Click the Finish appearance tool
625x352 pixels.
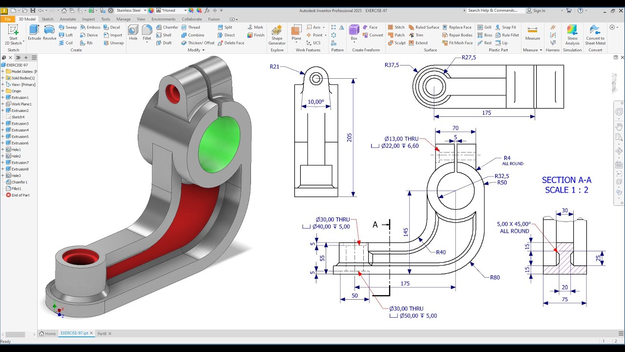click(x=256, y=35)
